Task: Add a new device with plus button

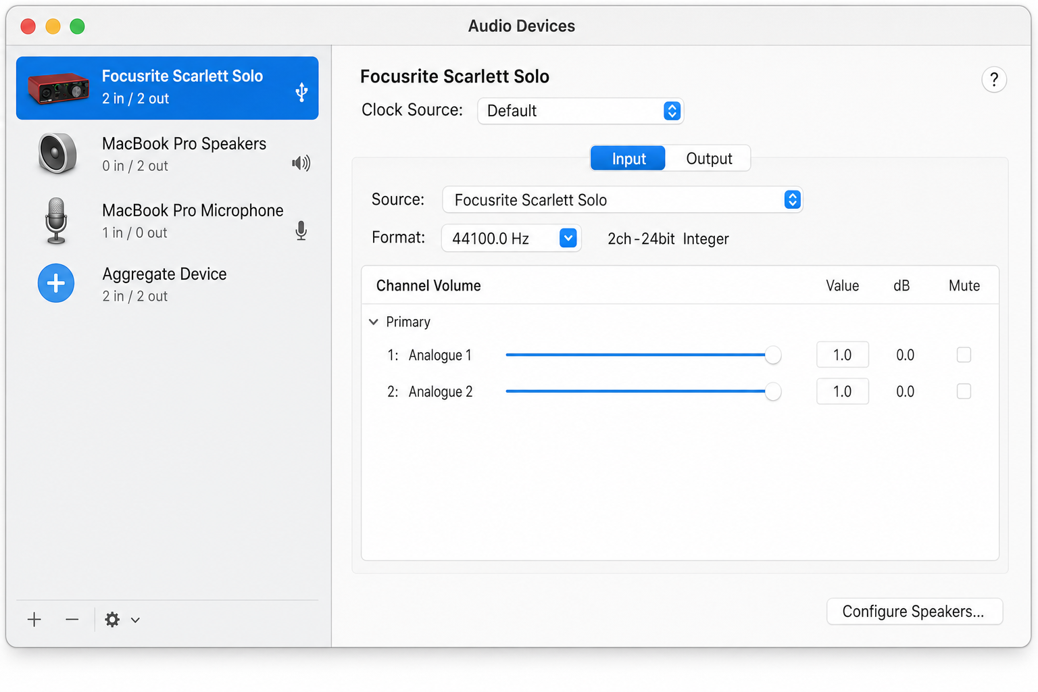Action: coord(34,620)
